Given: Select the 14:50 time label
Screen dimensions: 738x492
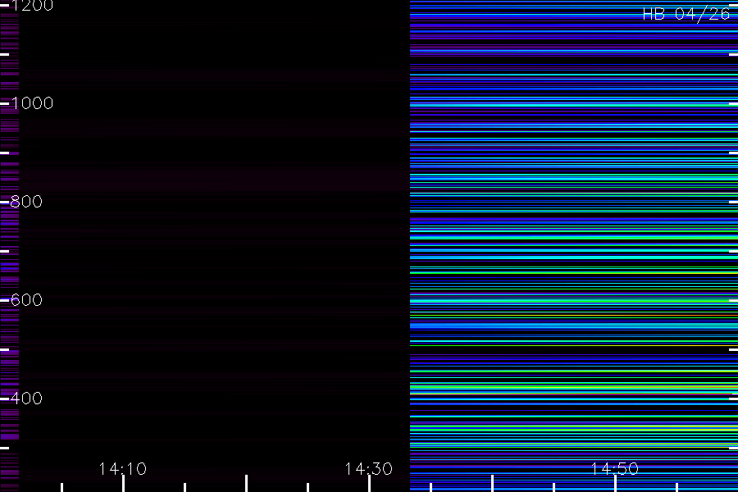Looking at the screenshot, I should click(615, 468).
